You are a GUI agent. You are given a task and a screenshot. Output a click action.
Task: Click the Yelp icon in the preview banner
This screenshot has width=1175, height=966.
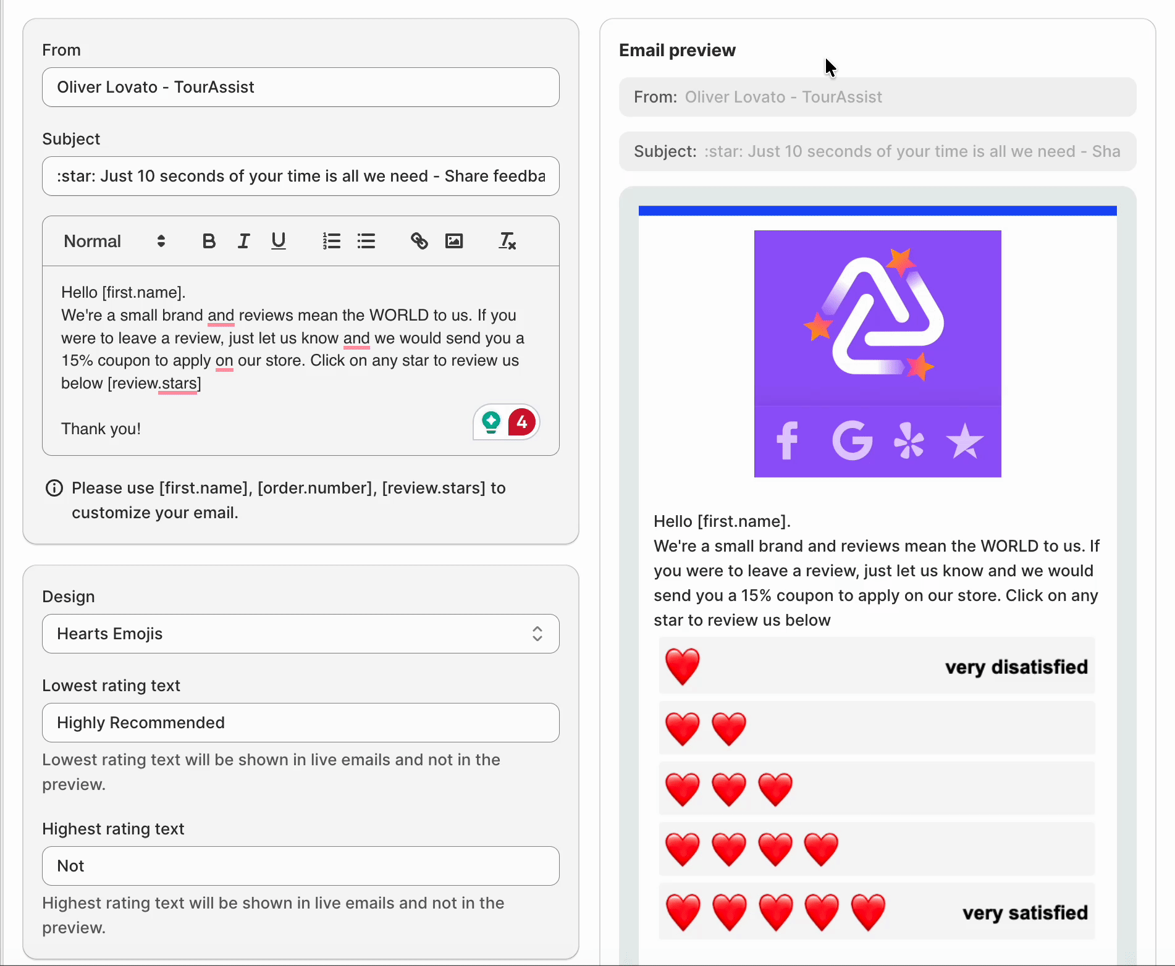point(909,441)
